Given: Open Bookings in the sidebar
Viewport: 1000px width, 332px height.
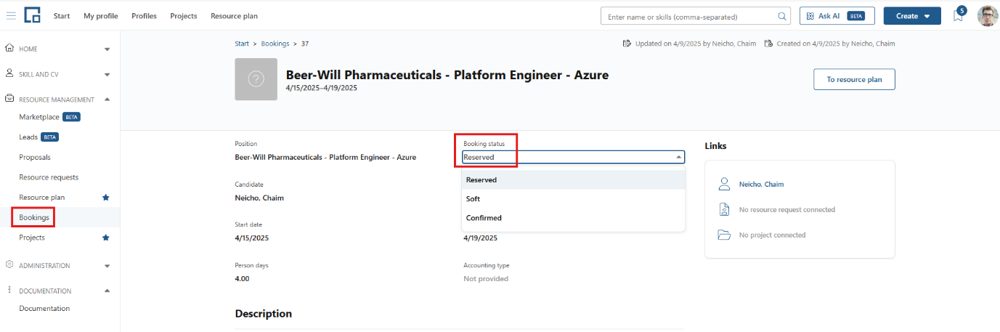Looking at the screenshot, I should click(33, 217).
